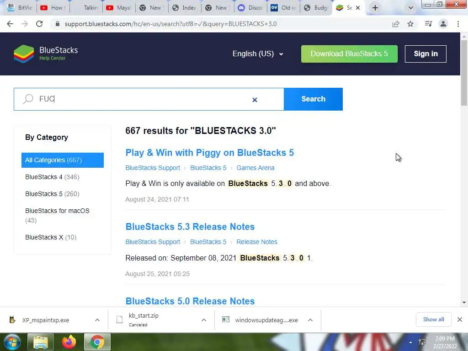Image resolution: width=468 pixels, height=351 pixels.
Task: Click Show all downloads button
Action: [x=433, y=319]
